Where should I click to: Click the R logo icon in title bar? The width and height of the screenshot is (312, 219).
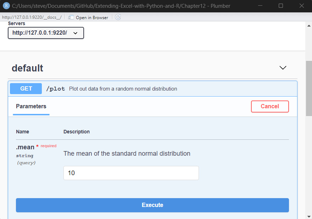coord(6,6)
